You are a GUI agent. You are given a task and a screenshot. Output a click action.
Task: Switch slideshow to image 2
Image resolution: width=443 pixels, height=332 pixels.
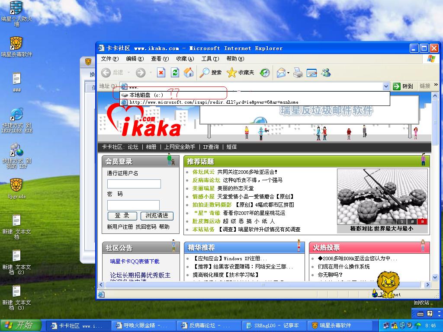[412, 222]
